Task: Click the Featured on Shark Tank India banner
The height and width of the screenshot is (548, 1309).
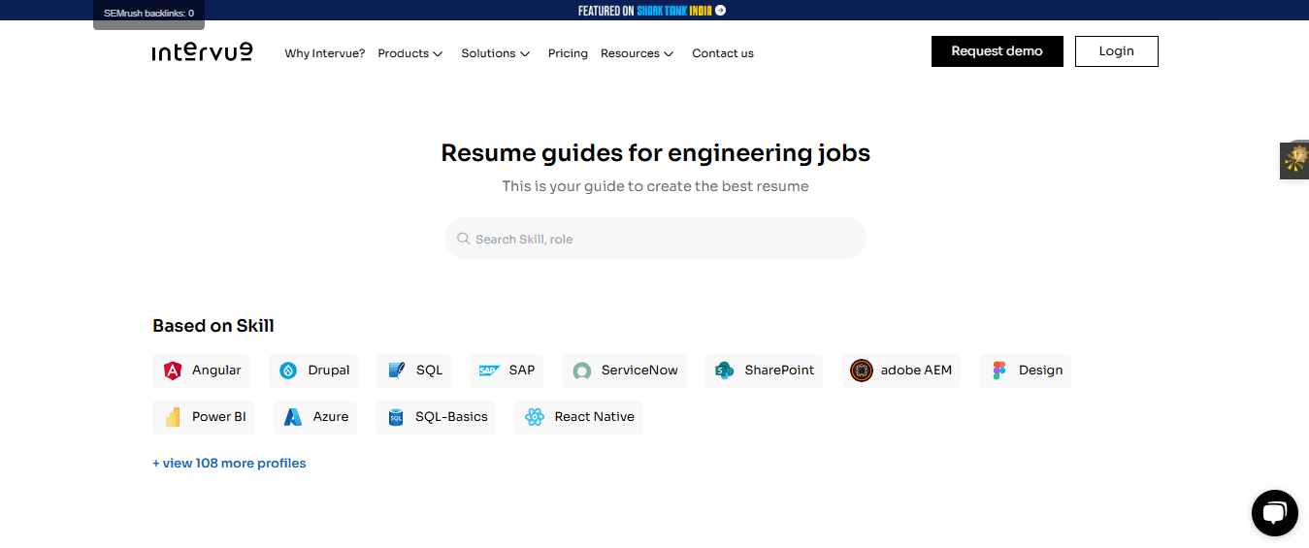Action: [x=652, y=11]
